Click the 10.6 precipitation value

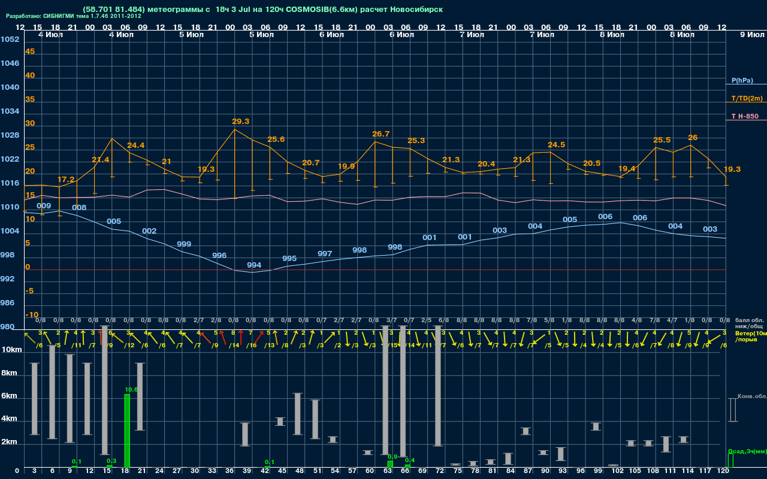click(131, 389)
